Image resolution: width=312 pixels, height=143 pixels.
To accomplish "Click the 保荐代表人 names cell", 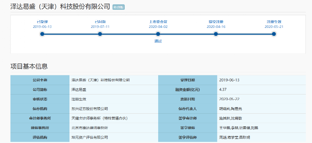I will 261,109.
